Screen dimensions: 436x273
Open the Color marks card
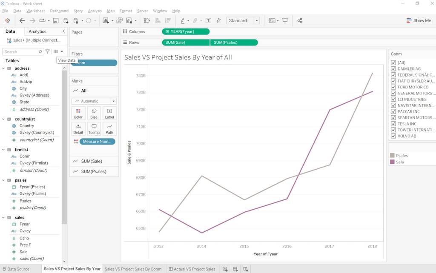78,113
